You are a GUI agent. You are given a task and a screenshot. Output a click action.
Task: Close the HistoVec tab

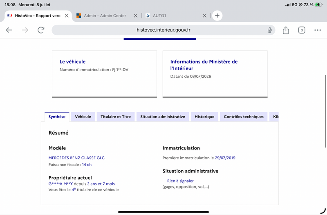tap(67, 16)
